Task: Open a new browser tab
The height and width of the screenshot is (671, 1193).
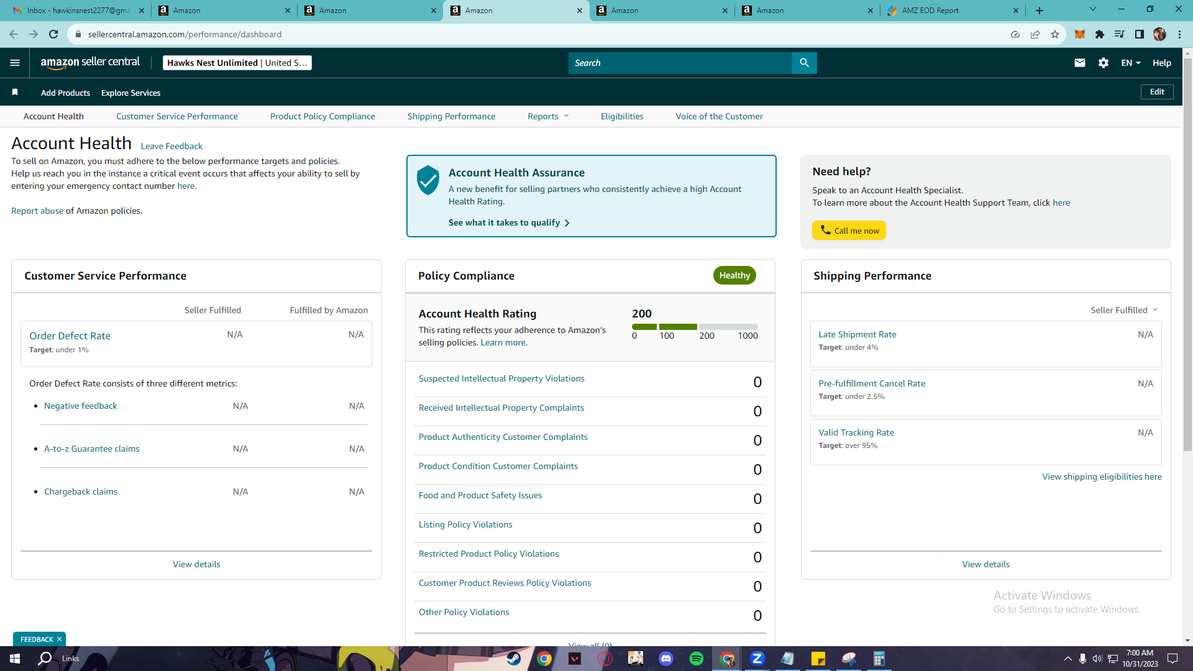Action: click(x=1040, y=11)
